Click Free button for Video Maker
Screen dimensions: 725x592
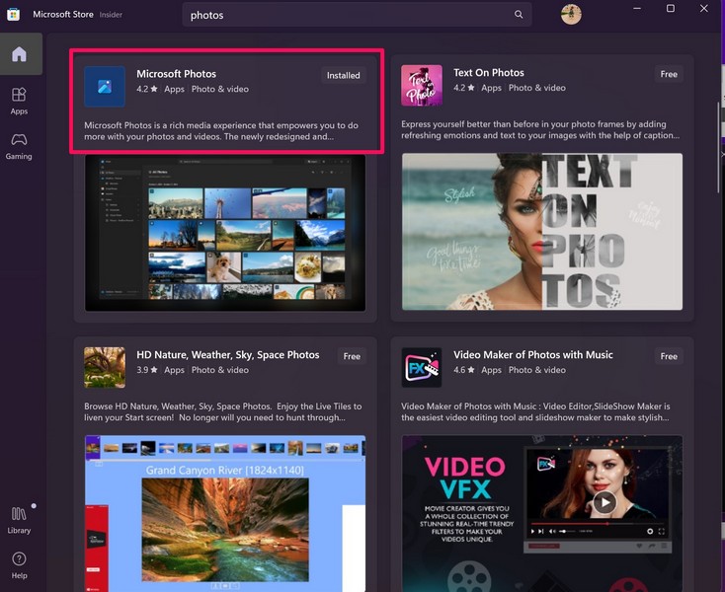(669, 356)
